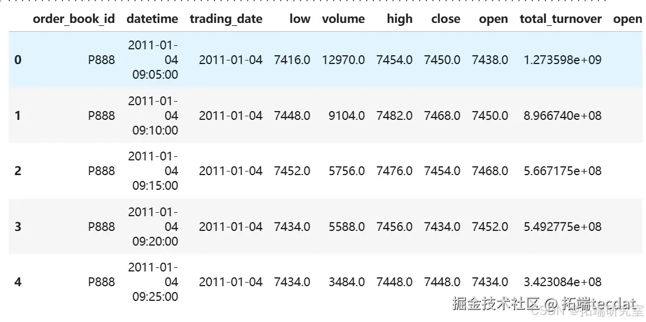
Task: Click the turnover value 5.667175e+08
Action: [563, 171]
